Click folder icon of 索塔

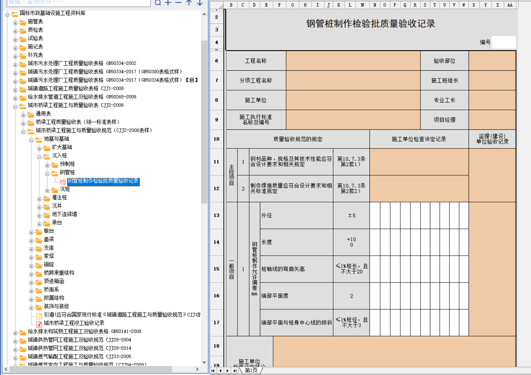(x=39, y=257)
